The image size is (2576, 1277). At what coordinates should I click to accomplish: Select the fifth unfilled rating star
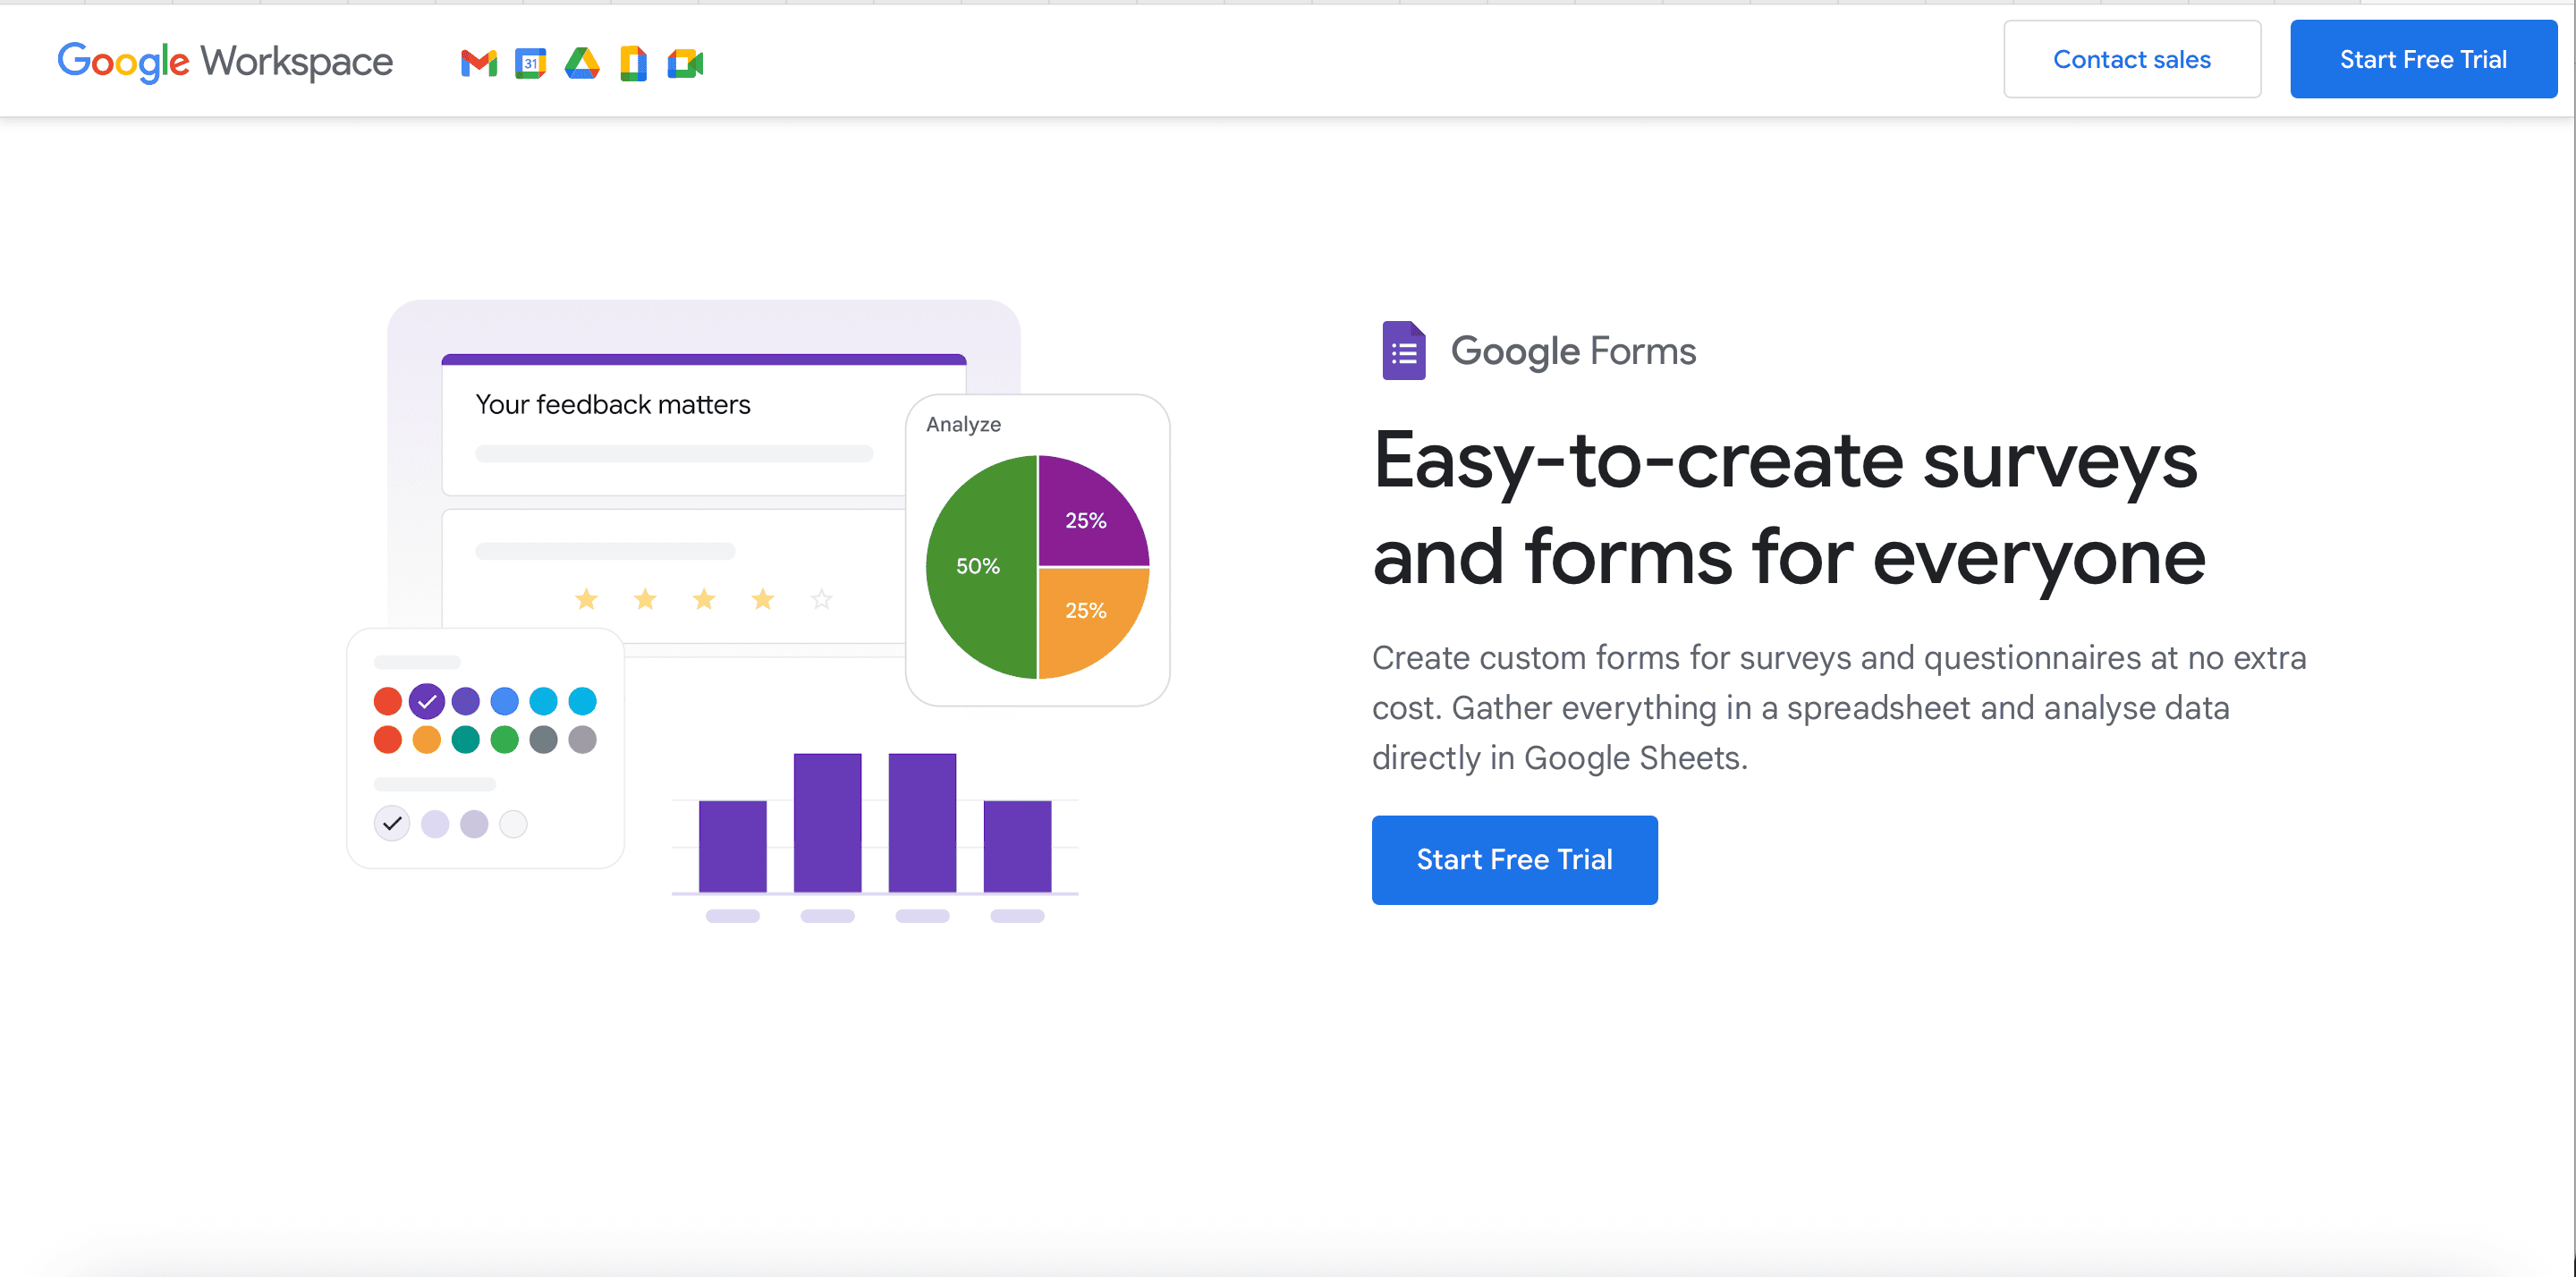[821, 598]
